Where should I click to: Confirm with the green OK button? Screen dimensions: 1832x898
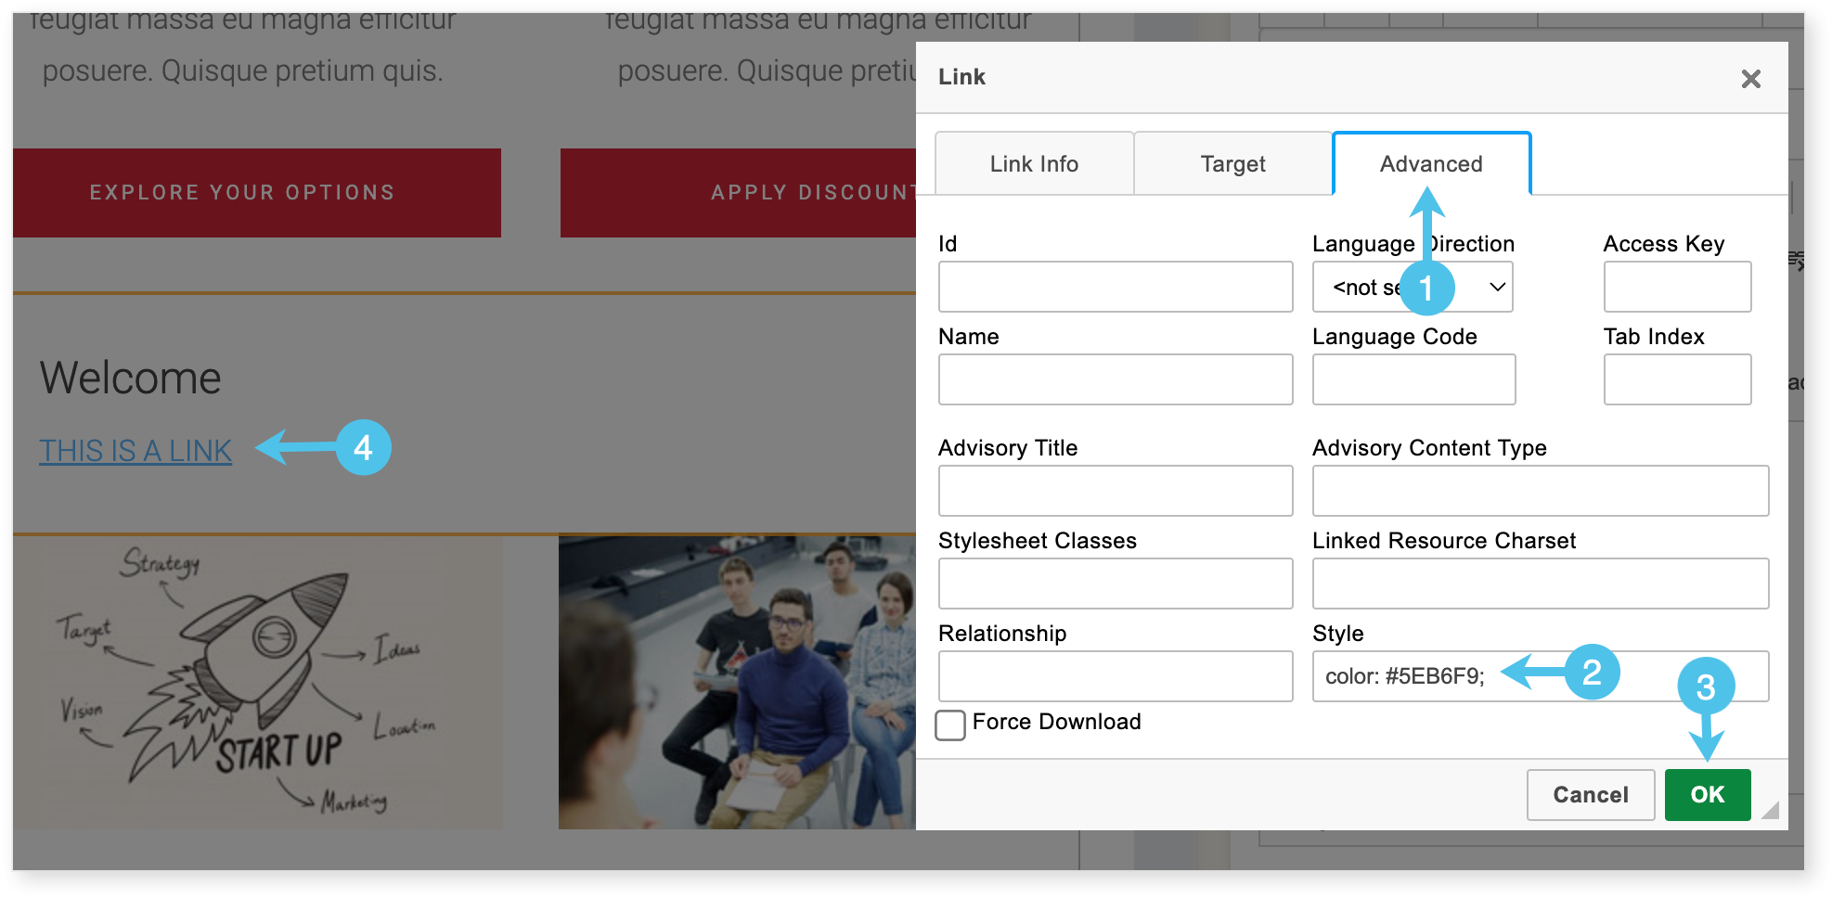[x=1708, y=795]
